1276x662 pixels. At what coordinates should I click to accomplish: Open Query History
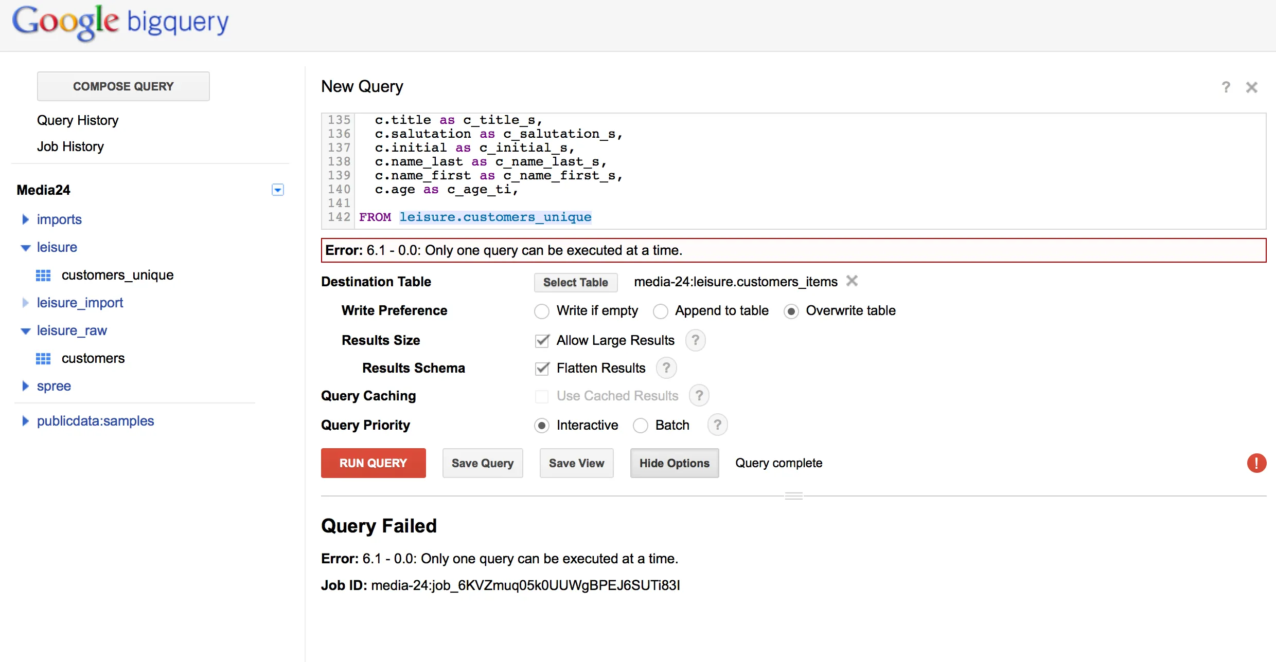pos(78,120)
